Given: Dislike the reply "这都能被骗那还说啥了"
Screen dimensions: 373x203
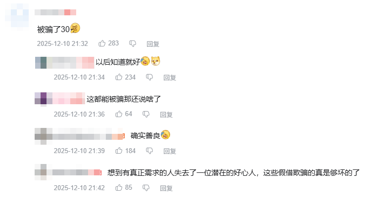Looking at the screenshot, I should click(x=145, y=114).
